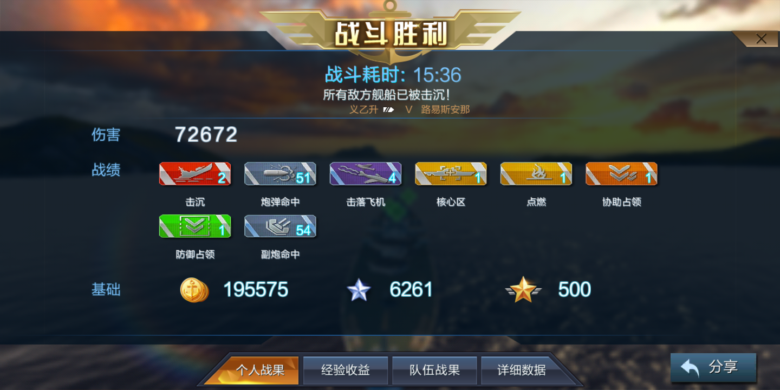This screenshot has height=390, width=780.
Task: Switch to the 经验收益 tab
Action: pyautogui.click(x=346, y=370)
